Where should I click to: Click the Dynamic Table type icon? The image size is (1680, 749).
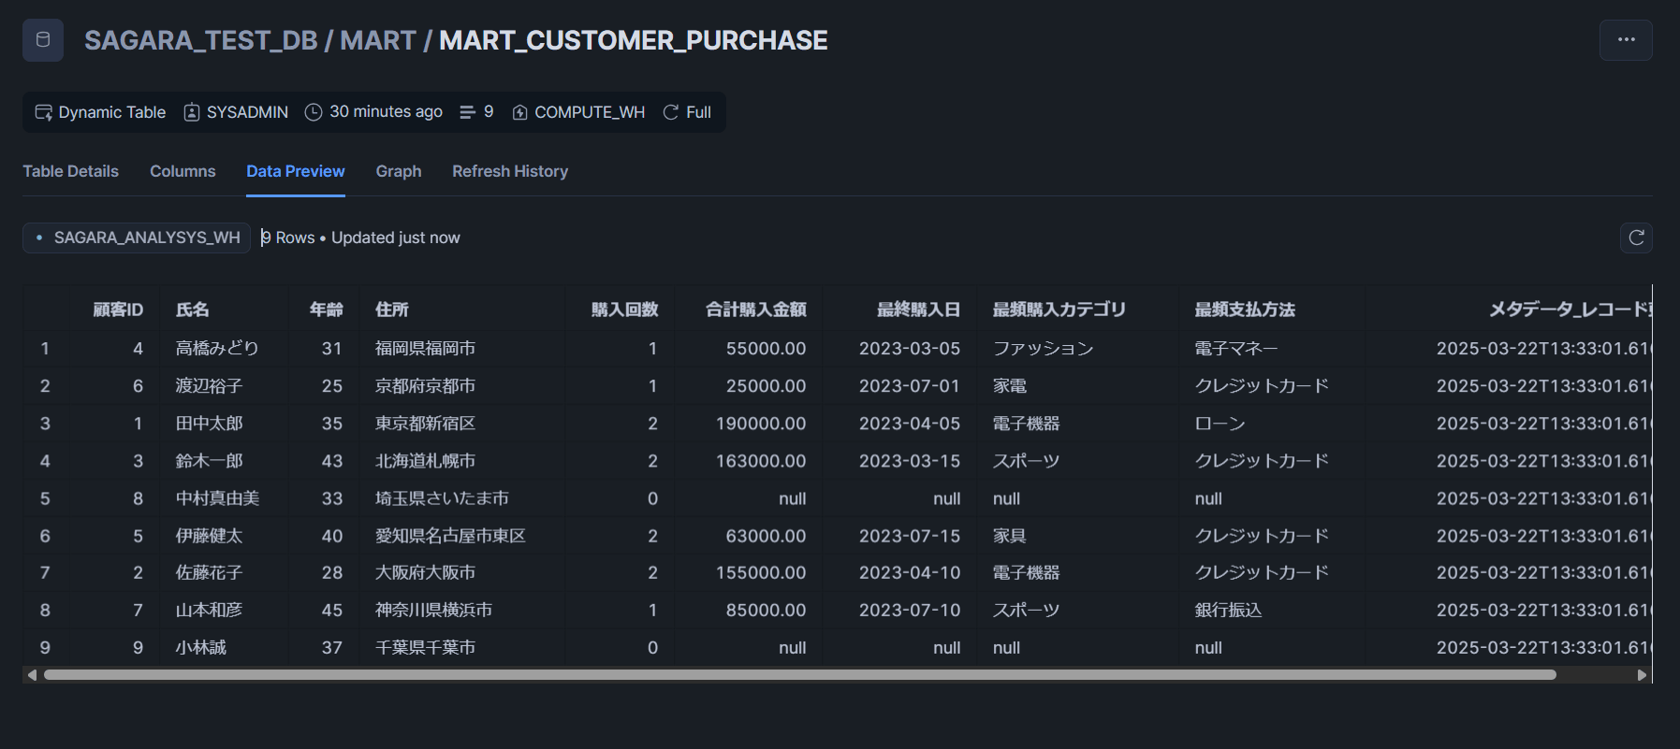coord(43,112)
